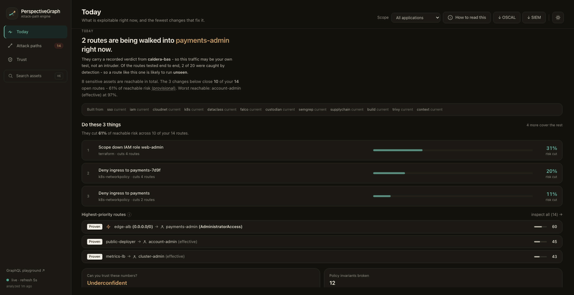Screen dimensions: 574x295
Task: Click the sso current source tag
Action: [117, 110]
